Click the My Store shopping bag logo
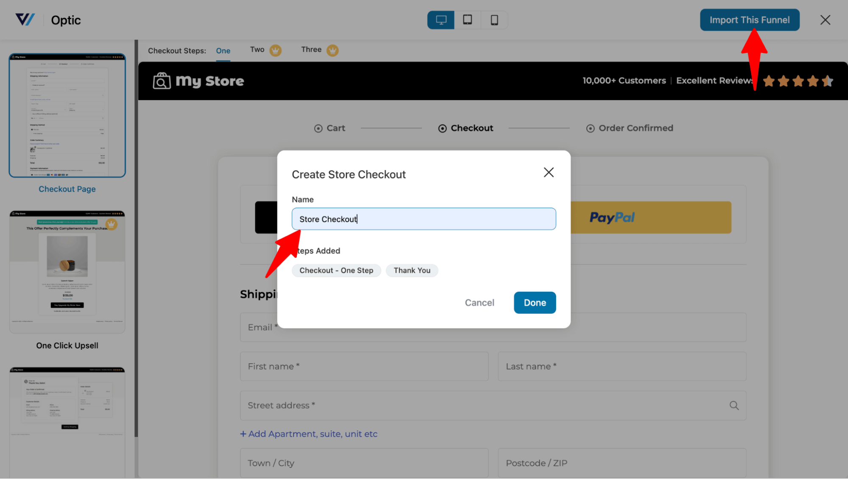Image resolution: width=848 pixels, height=479 pixels. 162,81
